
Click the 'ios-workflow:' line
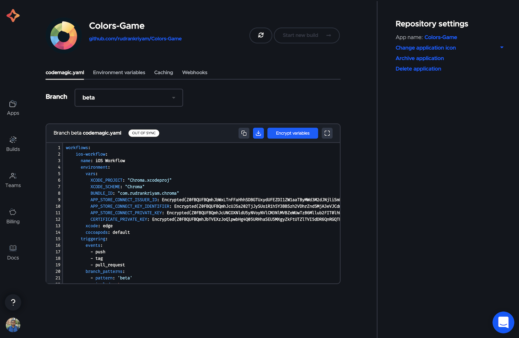91,154
